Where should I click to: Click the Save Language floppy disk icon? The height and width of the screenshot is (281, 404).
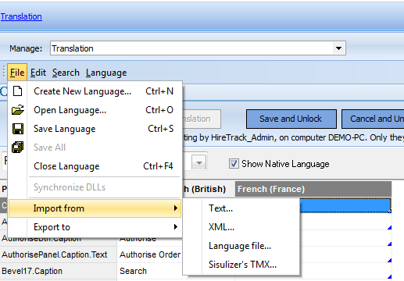point(18,129)
